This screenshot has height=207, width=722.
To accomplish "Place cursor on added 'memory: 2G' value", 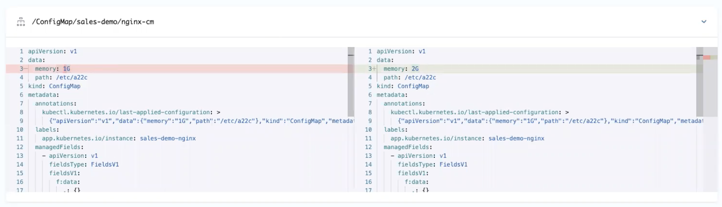I will point(415,69).
